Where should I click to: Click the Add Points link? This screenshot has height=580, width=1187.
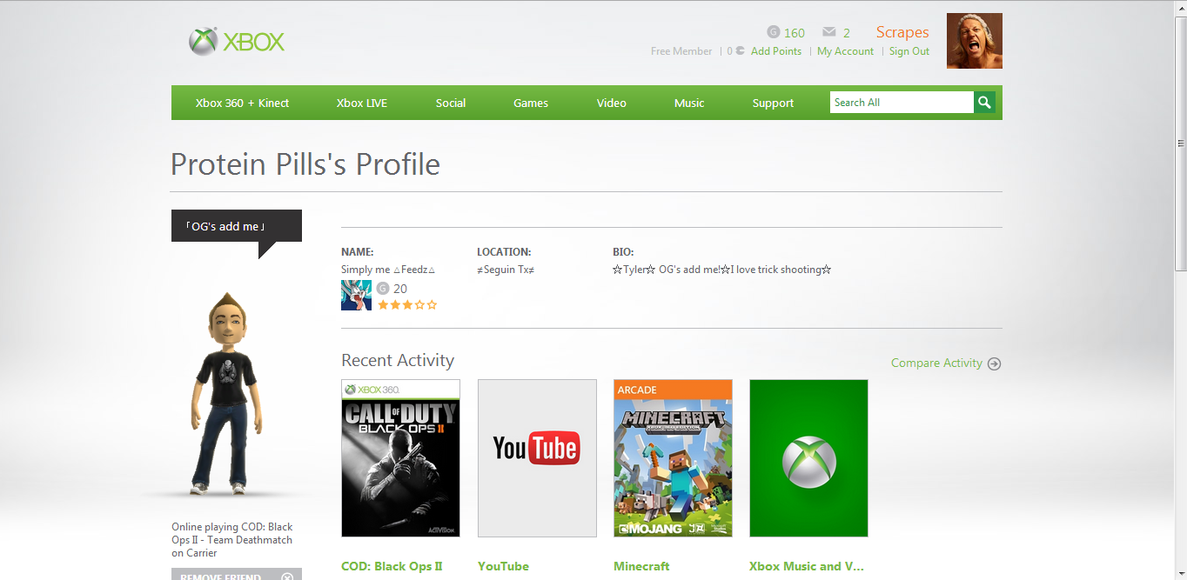click(x=776, y=51)
